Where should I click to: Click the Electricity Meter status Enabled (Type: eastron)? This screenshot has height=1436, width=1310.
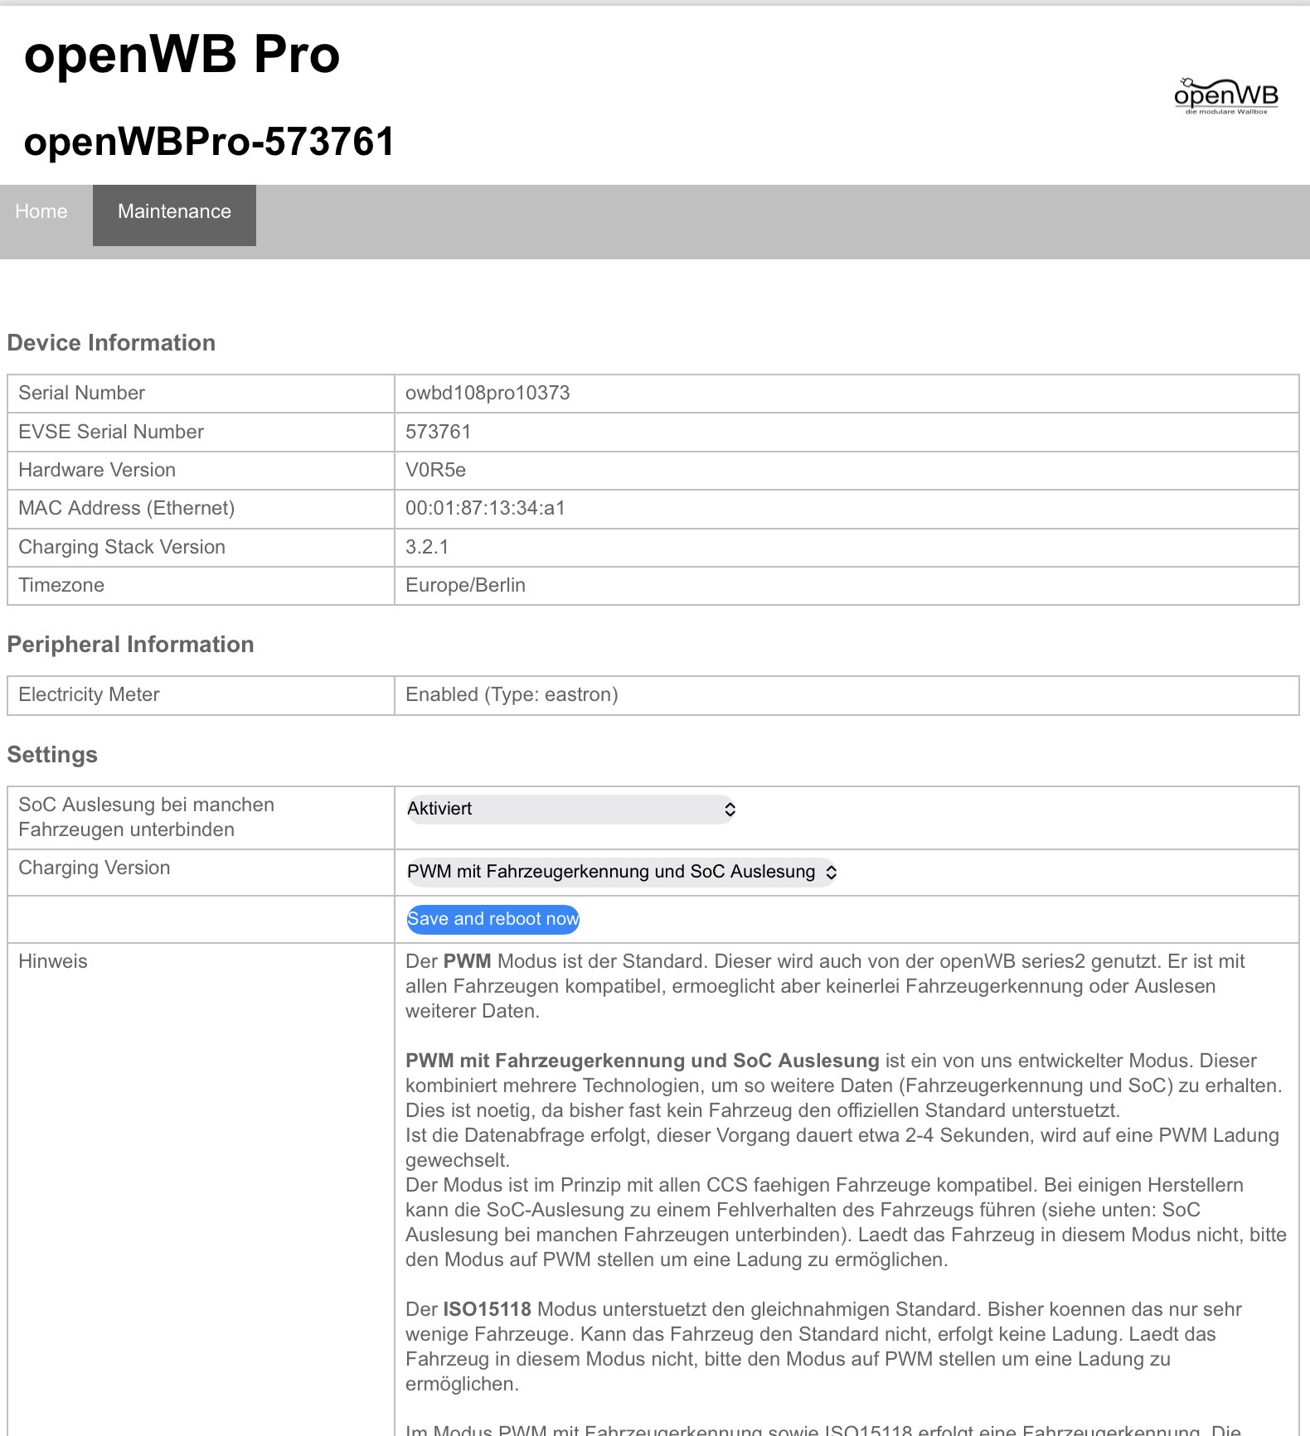(512, 694)
